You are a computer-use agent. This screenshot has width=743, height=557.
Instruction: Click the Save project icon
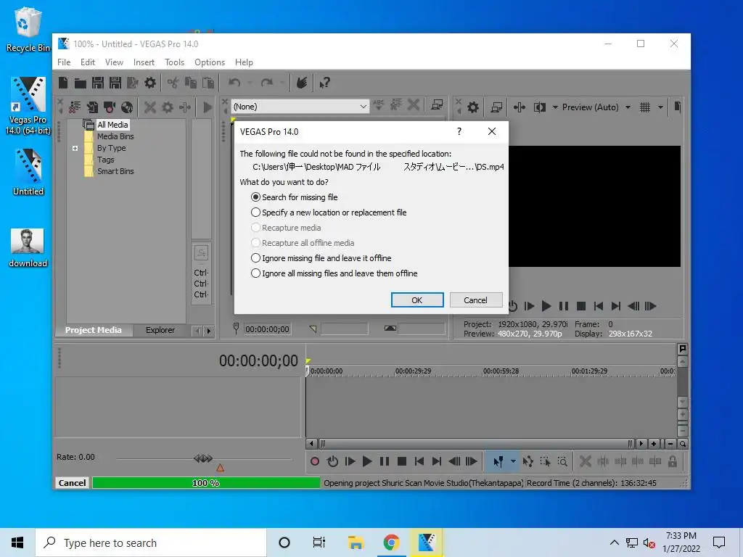point(98,83)
